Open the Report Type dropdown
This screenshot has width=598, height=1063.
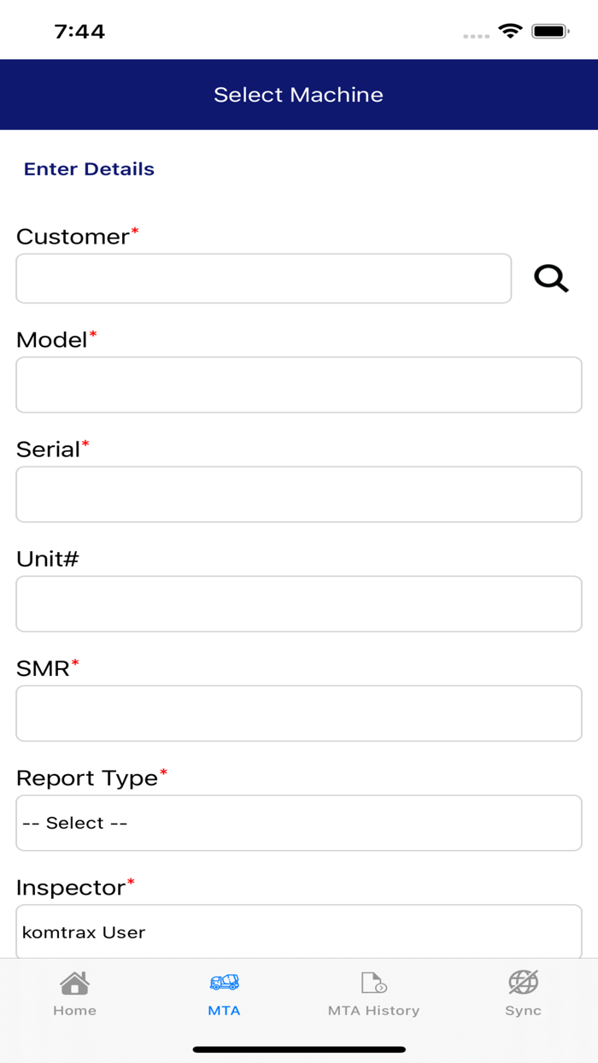click(298, 822)
